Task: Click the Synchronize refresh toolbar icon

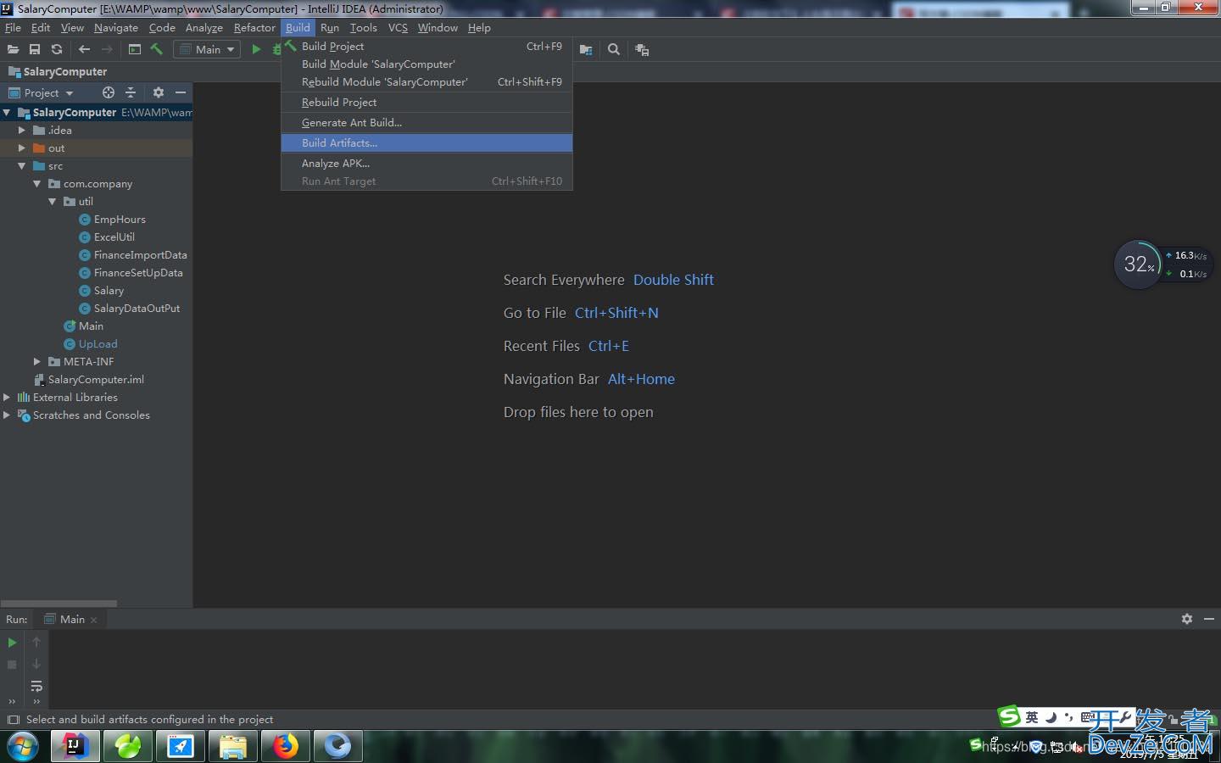Action: (x=57, y=49)
